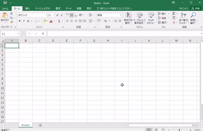Expand the formula bar chevron

pyautogui.click(x=202, y=34)
